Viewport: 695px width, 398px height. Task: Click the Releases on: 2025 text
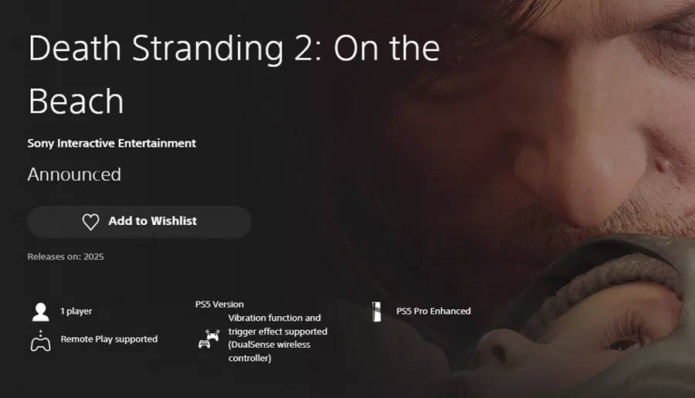click(66, 257)
